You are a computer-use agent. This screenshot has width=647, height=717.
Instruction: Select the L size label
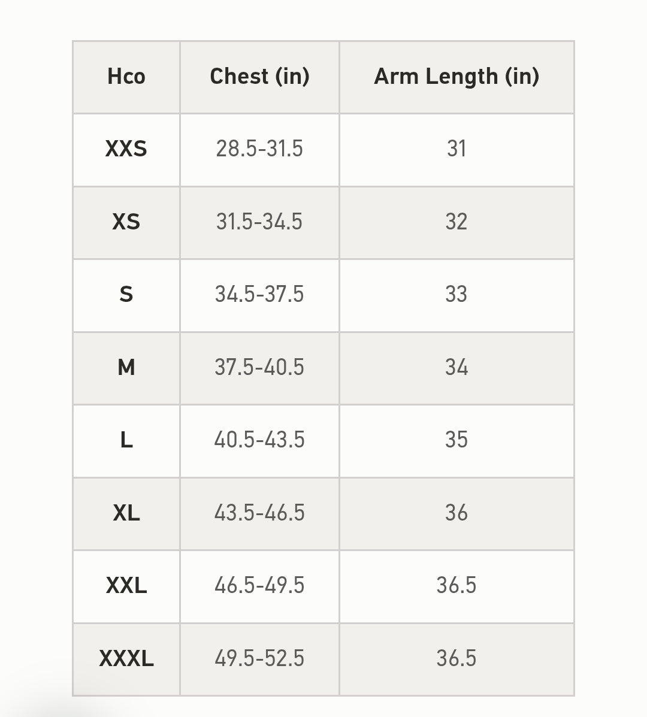coord(126,440)
